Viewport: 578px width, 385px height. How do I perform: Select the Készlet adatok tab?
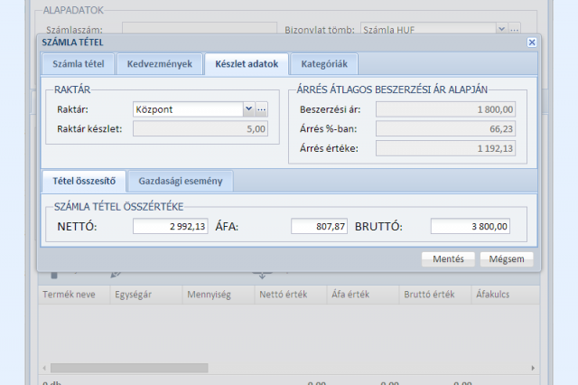tap(246, 64)
